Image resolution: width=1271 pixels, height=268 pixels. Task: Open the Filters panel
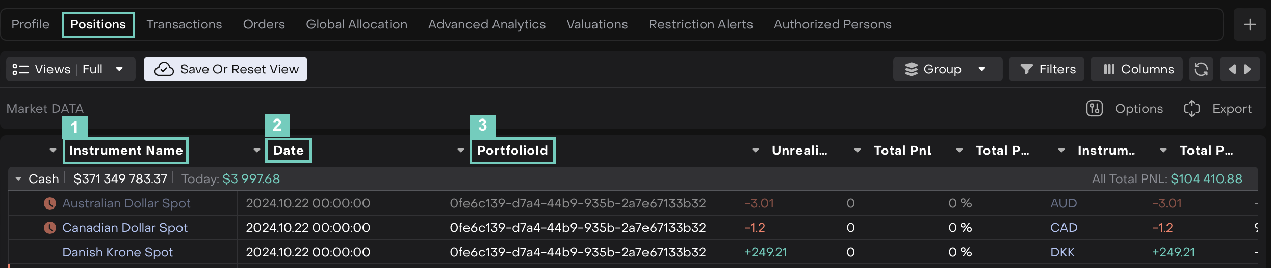[1048, 69]
